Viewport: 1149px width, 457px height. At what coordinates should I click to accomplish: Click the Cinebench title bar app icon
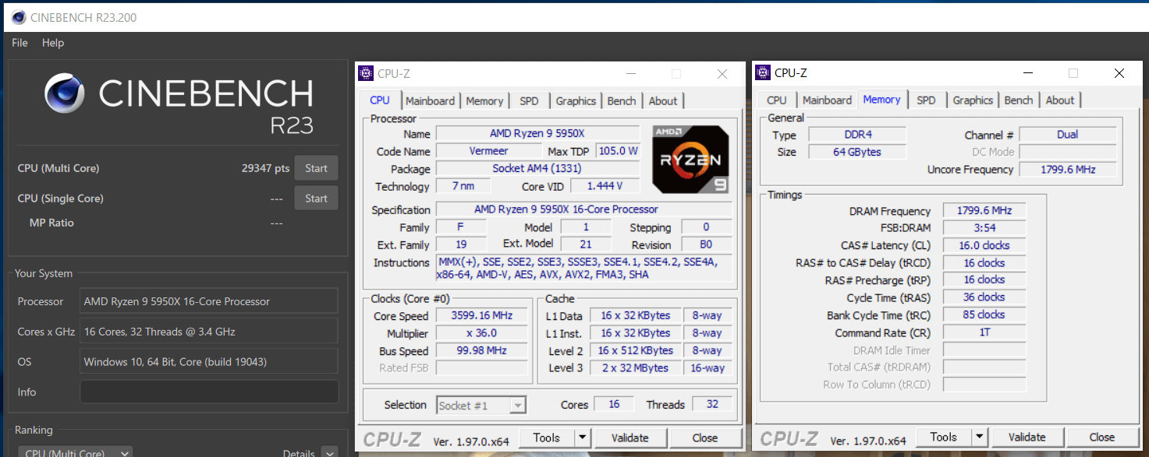(x=17, y=17)
